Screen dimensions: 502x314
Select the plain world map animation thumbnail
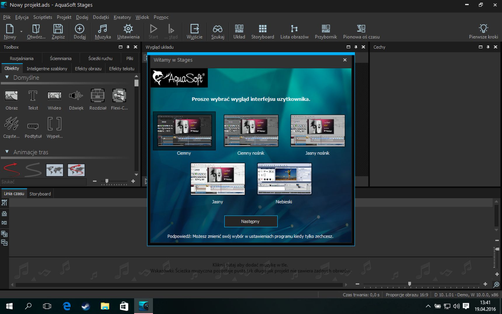pos(55,170)
